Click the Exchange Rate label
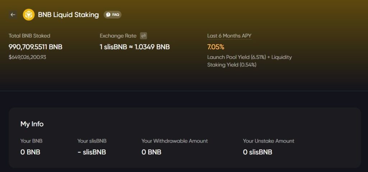The height and width of the screenshot is (172, 368). [118, 36]
